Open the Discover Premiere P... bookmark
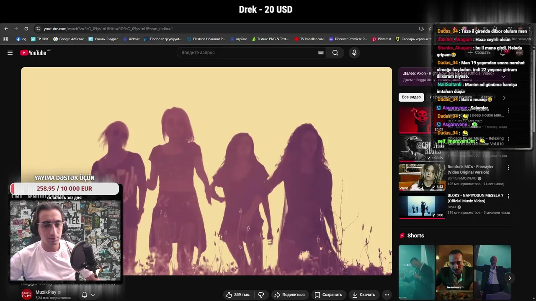This screenshot has width=536, height=301. (348, 39)
